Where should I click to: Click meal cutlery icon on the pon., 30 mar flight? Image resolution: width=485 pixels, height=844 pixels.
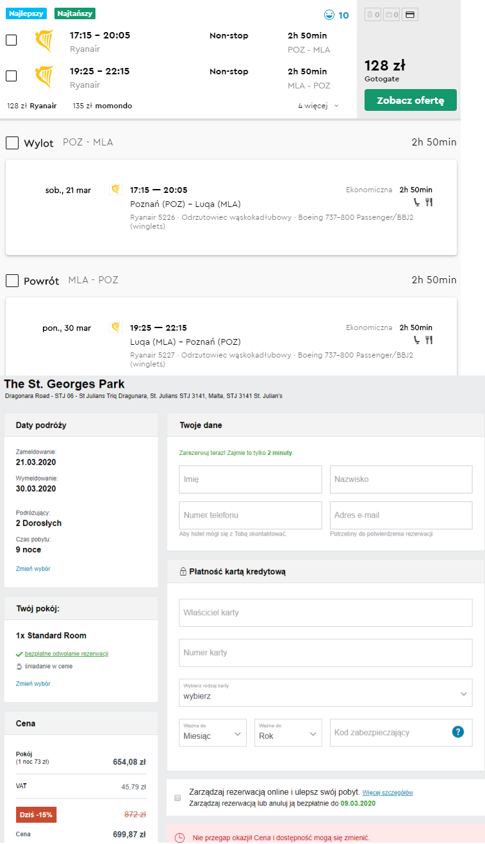coord(429,340)
